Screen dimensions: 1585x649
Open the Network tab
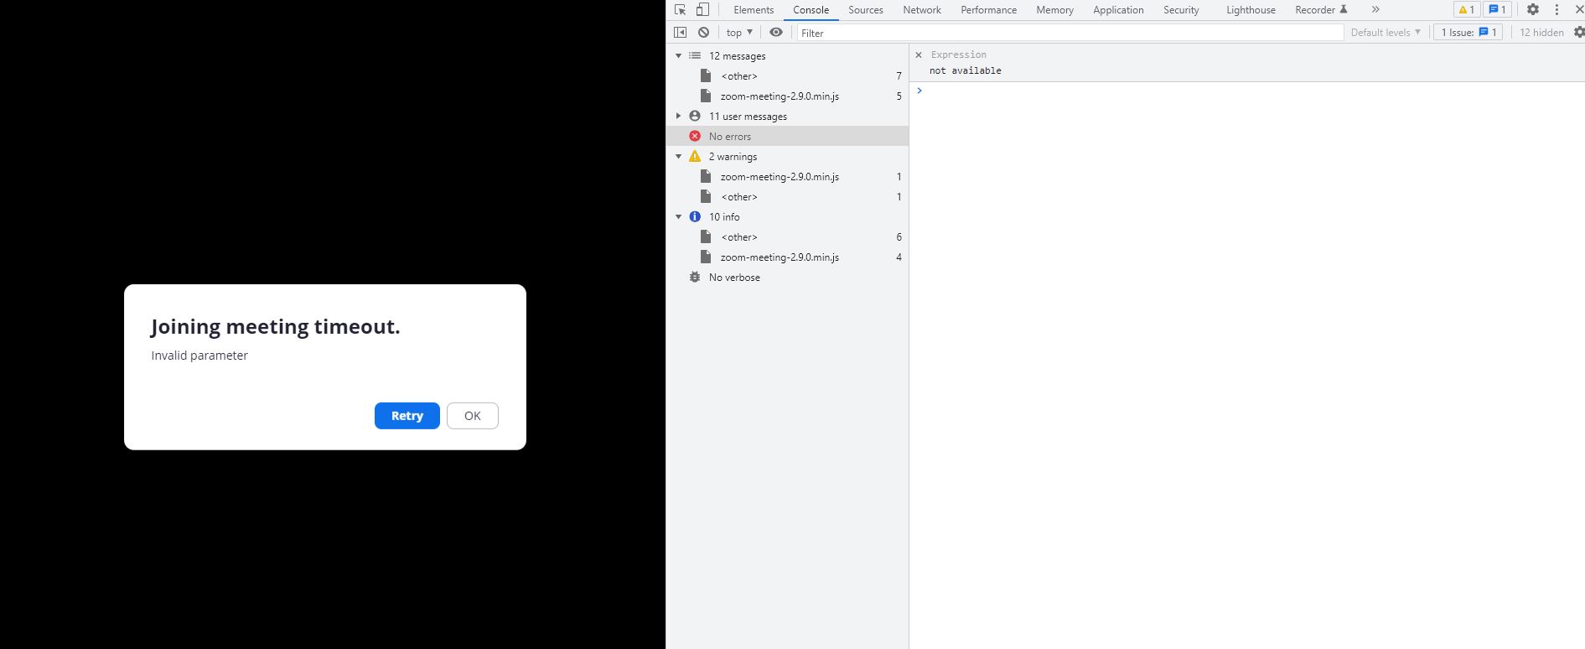[x=922, y=10]
